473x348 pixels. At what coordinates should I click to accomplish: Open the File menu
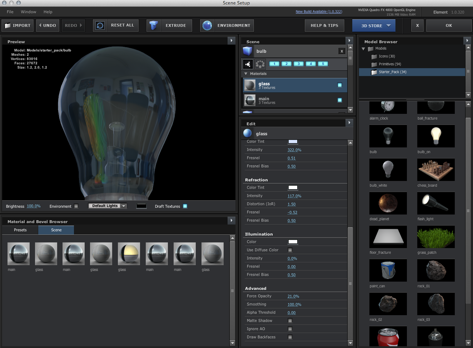click(10, 12)
